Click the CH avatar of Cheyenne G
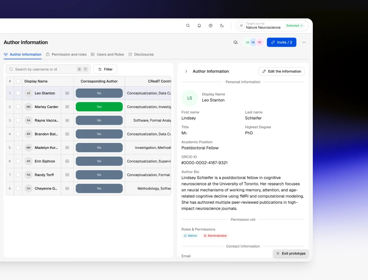The width and height of the screenshot is (368, 280). 28,189
